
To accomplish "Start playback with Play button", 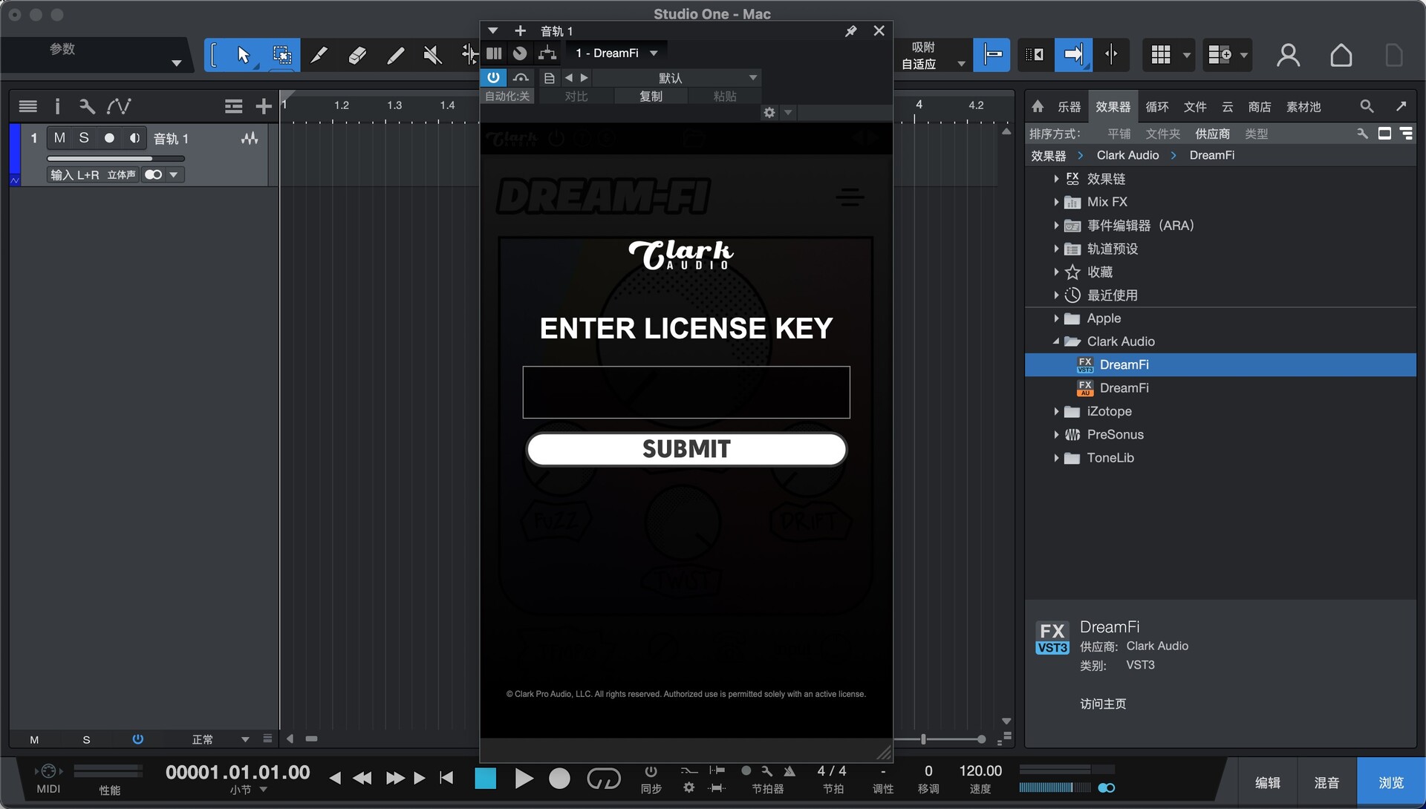I will click(x=524, y=778).
